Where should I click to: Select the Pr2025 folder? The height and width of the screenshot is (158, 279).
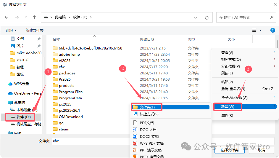pyautogui.click(x=65, y=79)
